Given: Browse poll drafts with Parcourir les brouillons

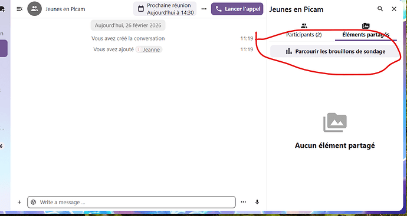Looking at the screenshot, I should pos(334,51).
